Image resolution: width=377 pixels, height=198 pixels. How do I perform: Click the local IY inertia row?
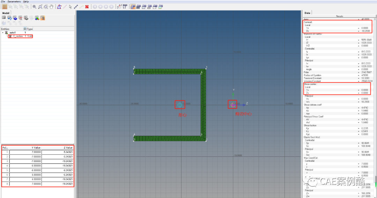pyautogui.click(x=339, y=40)
